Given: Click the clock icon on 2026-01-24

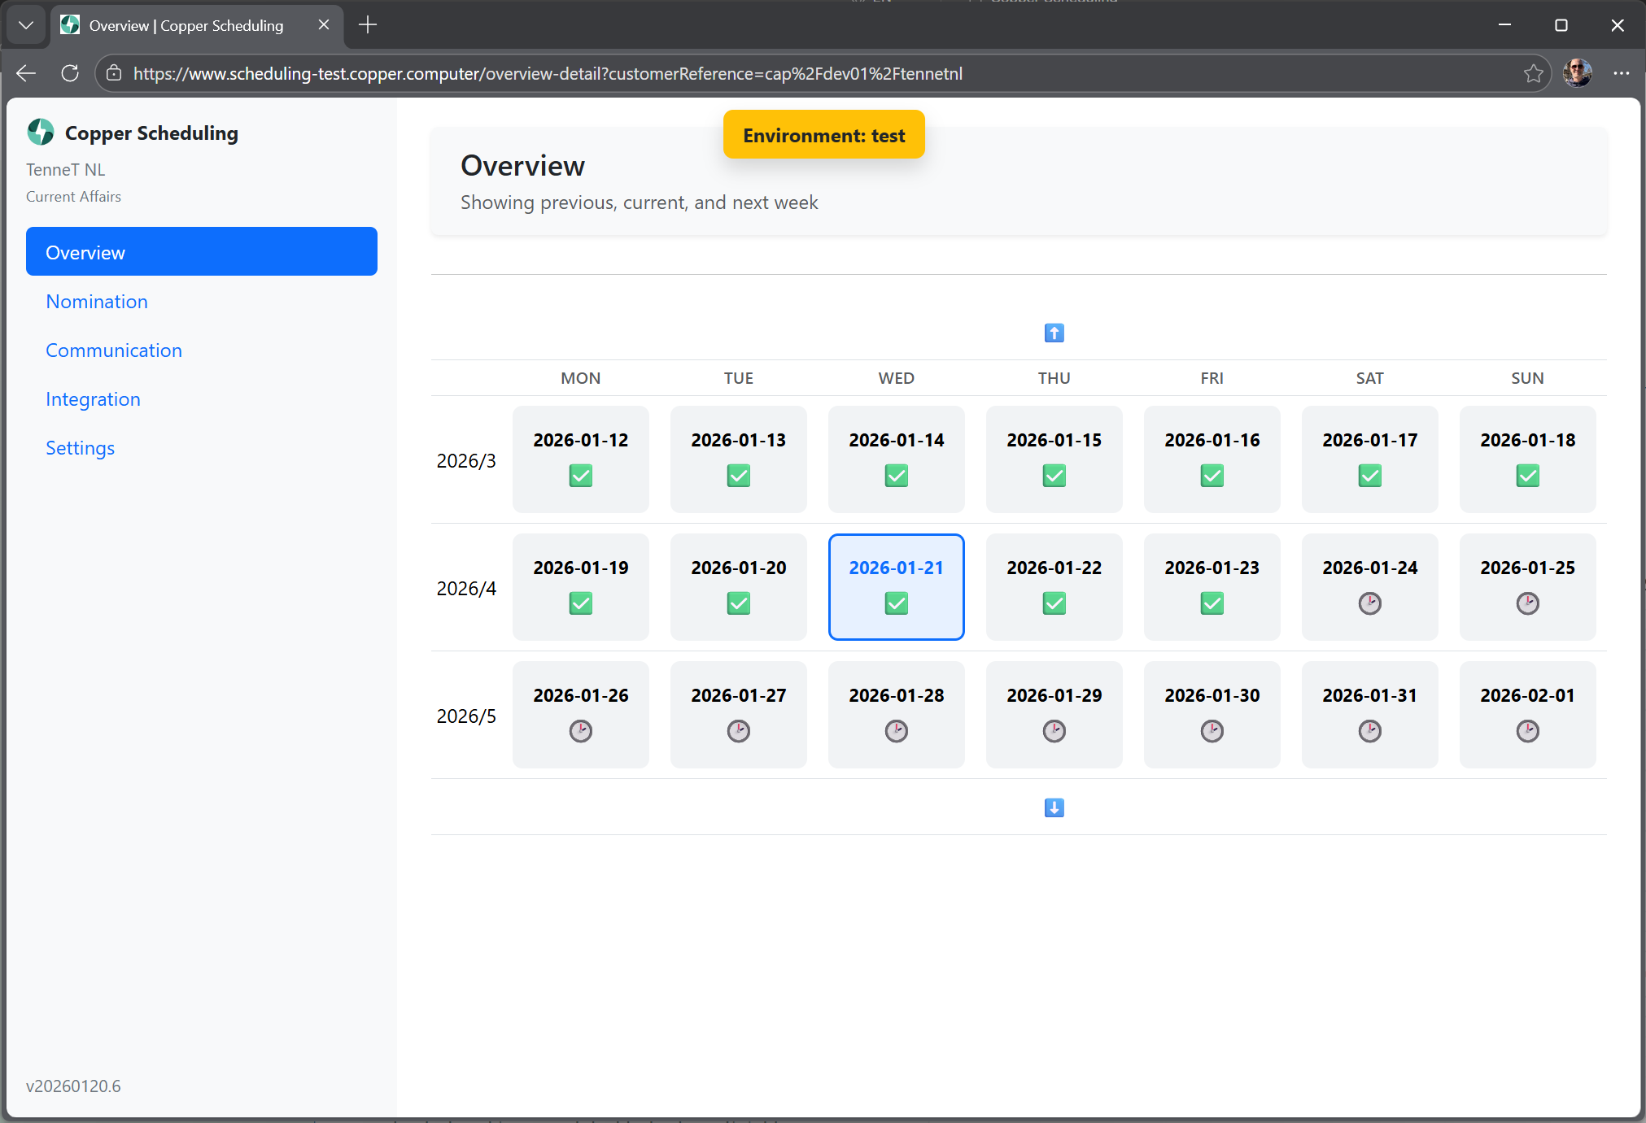Looking at the screenshot, I should tap(1369, 603).
